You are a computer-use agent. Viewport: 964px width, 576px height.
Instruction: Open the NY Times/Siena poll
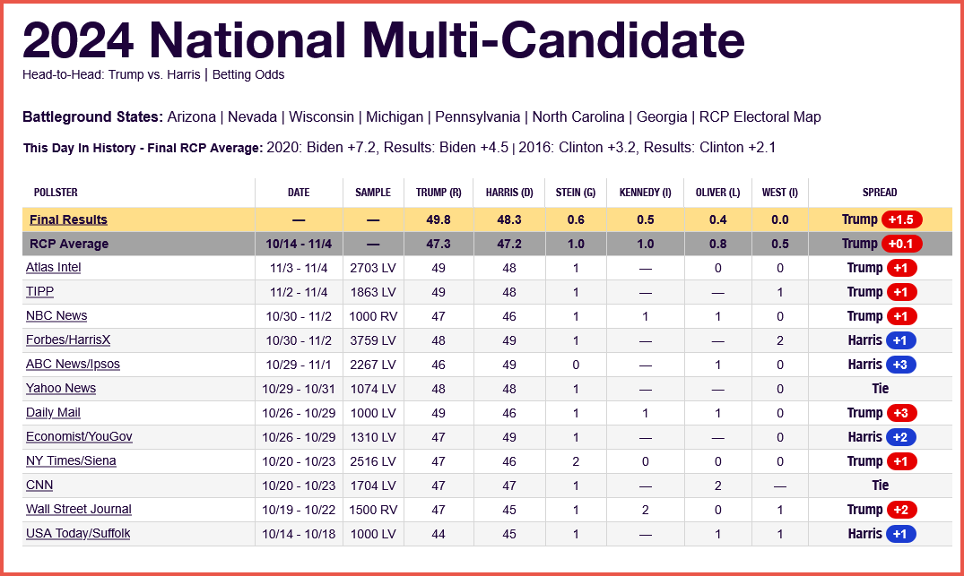[x=71, y=461]
